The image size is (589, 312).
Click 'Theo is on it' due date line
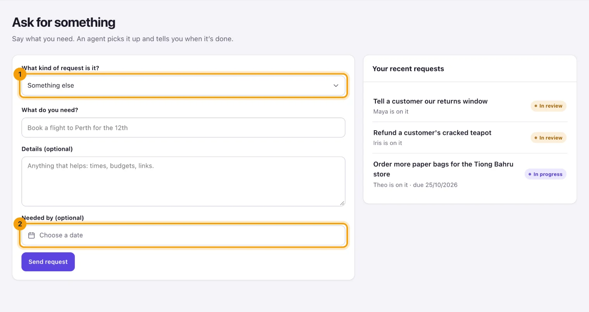click(x=415, y=185)
